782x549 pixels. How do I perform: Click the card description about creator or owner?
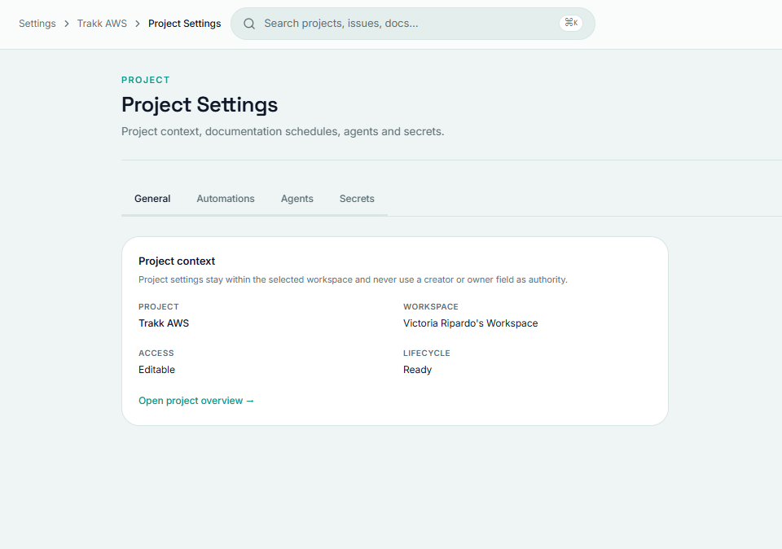point(353,279)
